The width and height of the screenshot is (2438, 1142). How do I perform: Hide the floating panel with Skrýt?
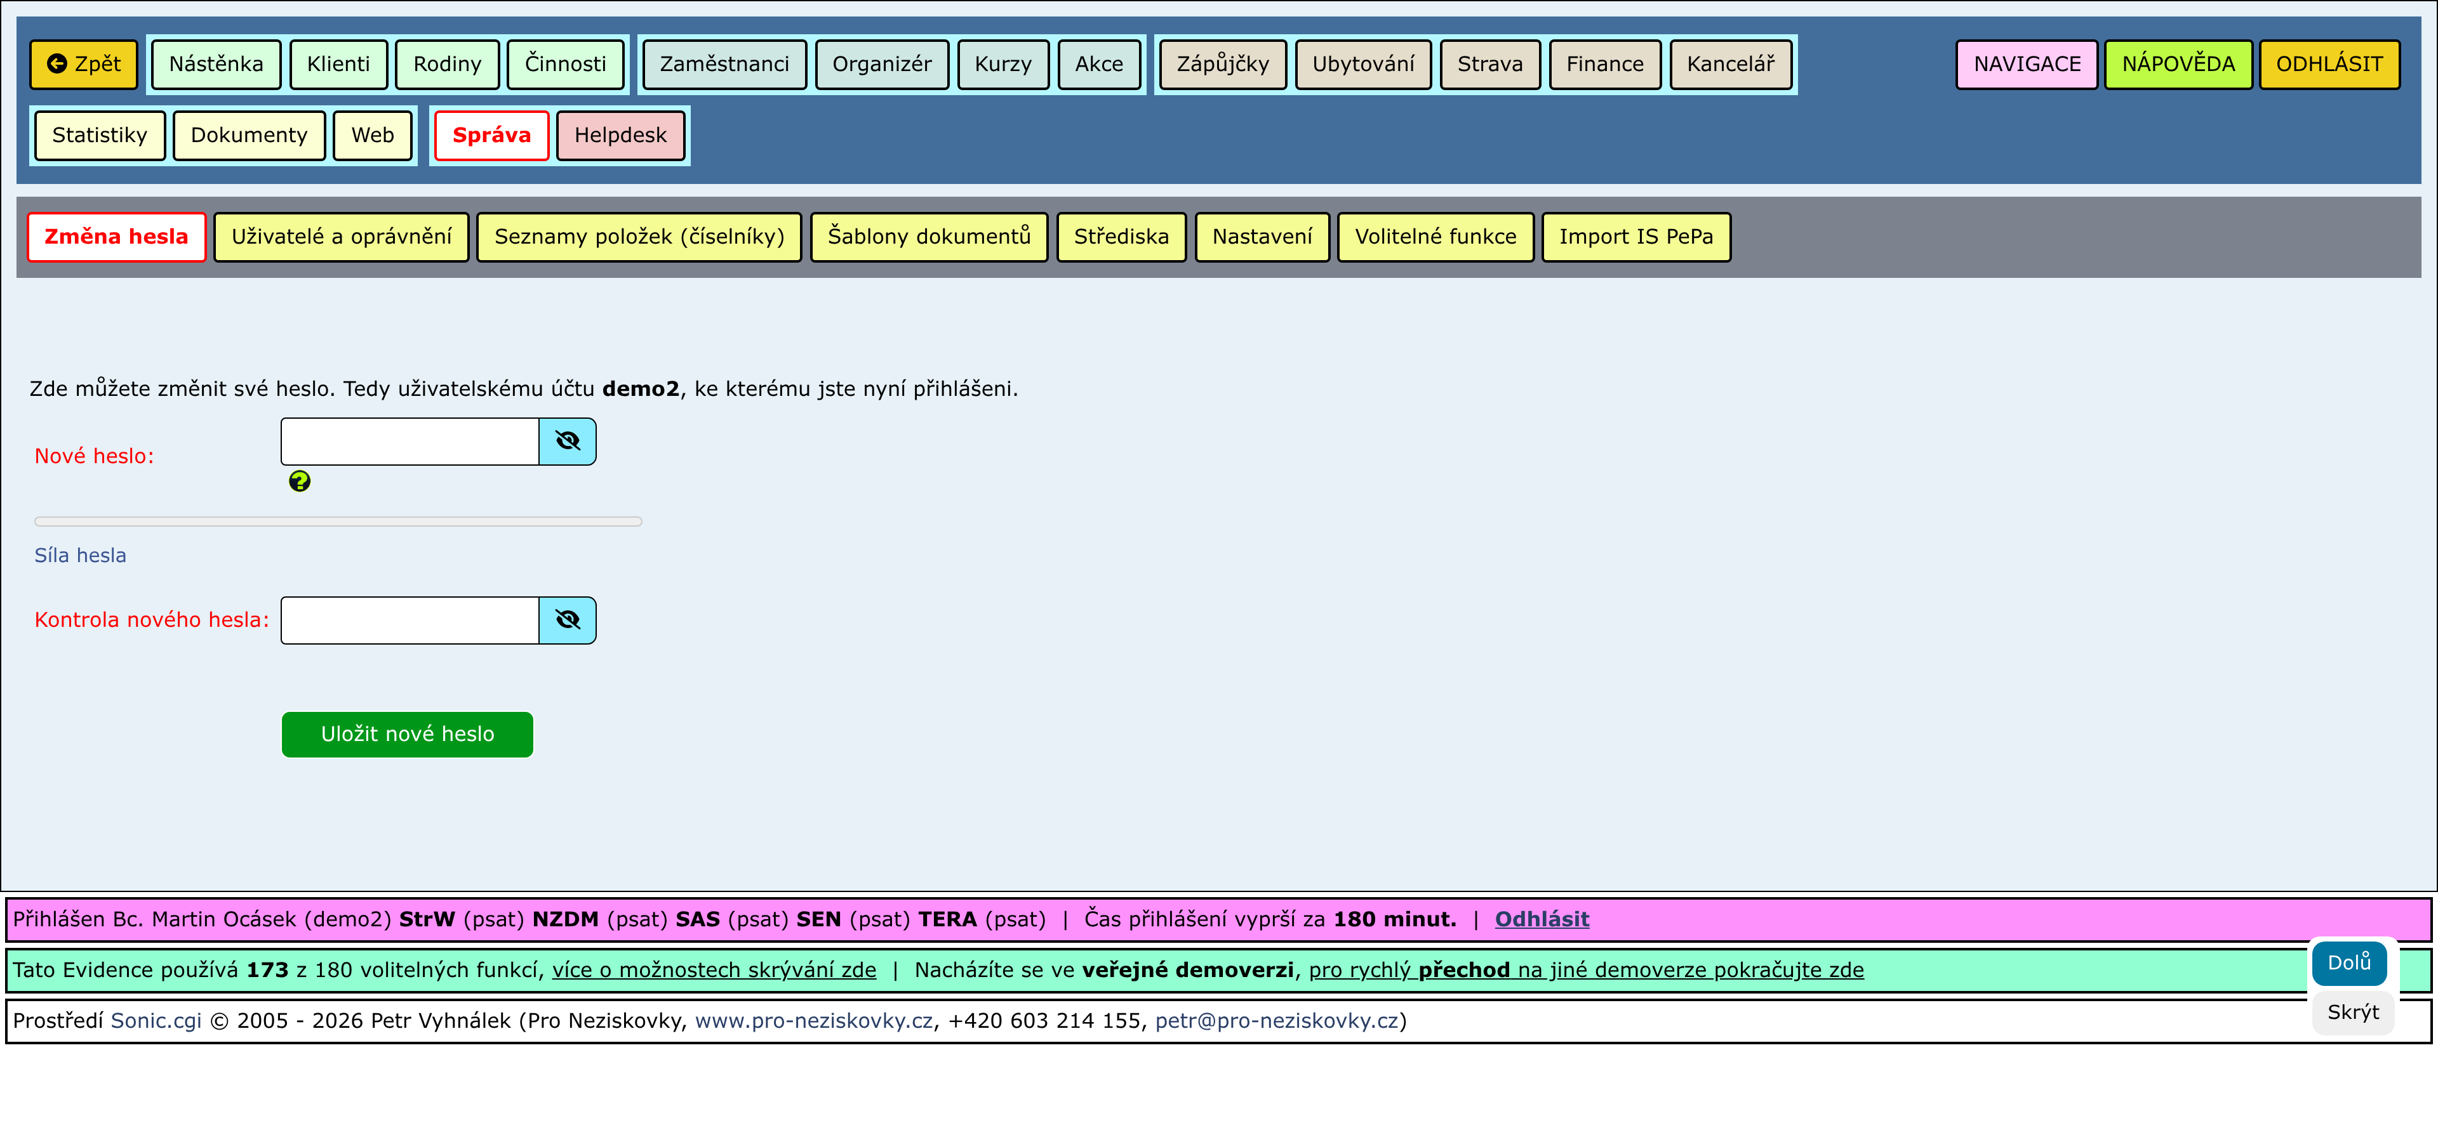click(x=2352, y=1013)
